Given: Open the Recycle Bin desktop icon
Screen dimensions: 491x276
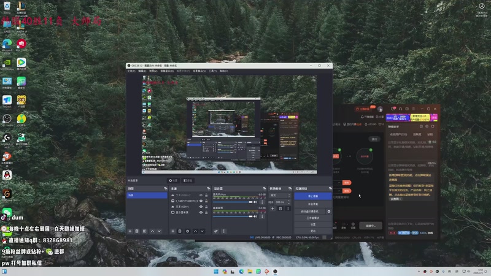Looking at the screenshot, I should point(7,6).
